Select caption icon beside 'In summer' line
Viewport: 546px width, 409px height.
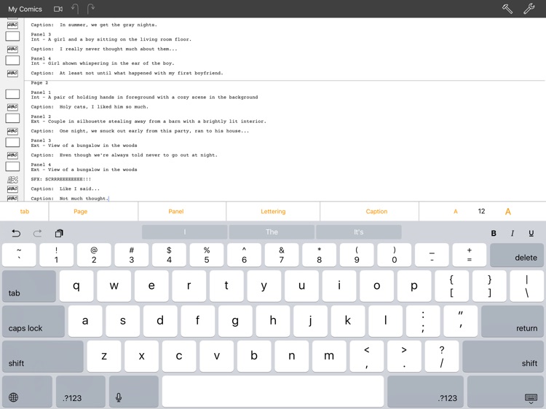click(x=12, y=25)
